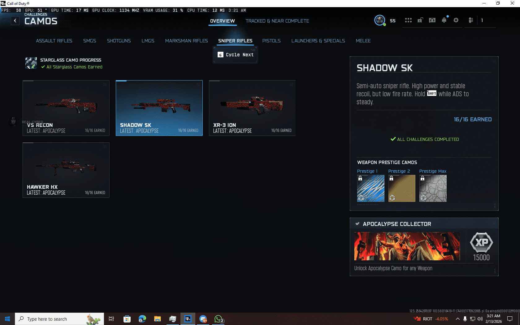The height and width of the screenshot is (325, 520).
Task: Click the Cycle Next button
Action: [236, 55]
